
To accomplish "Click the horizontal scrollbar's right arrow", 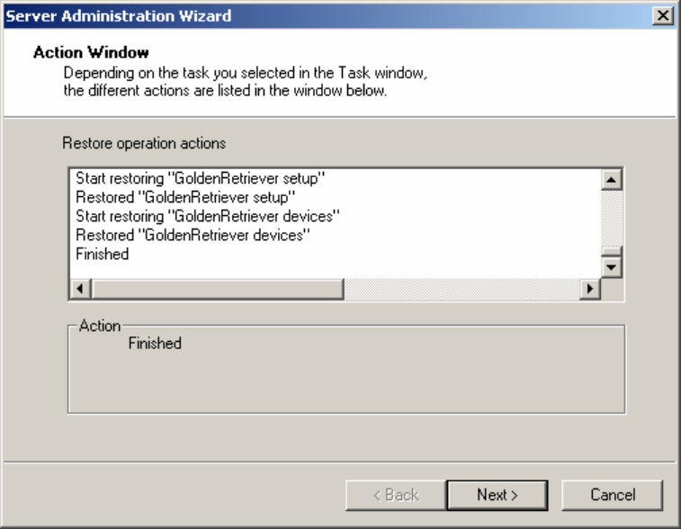I will (x=590, y=288).
